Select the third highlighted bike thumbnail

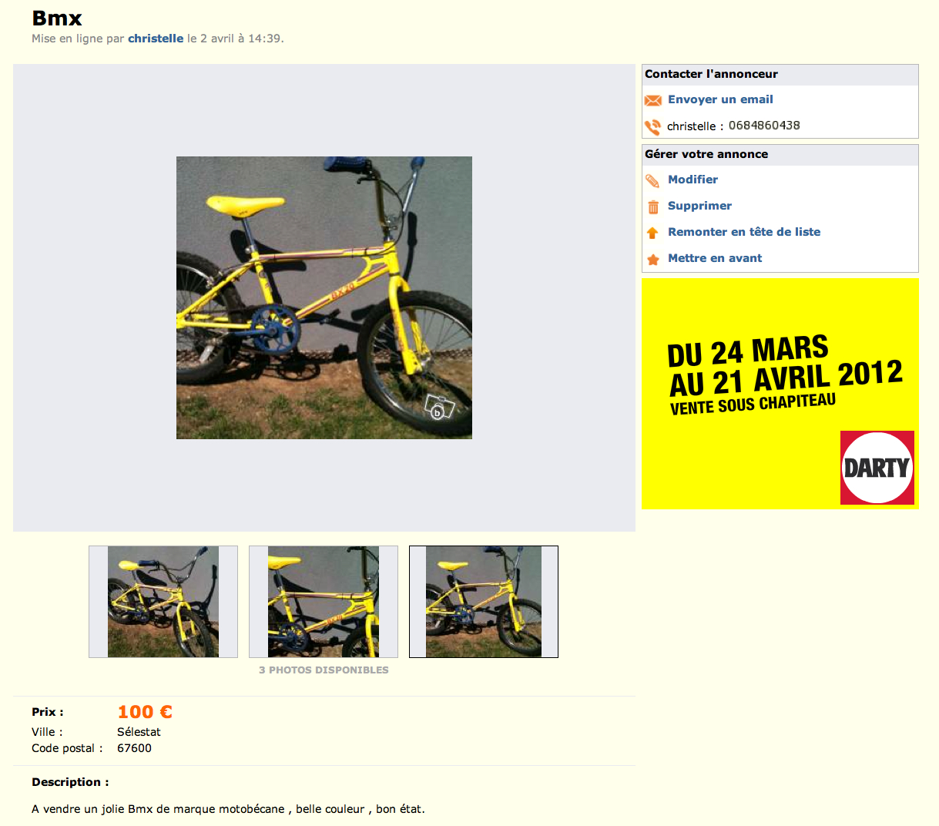[484, 602]
